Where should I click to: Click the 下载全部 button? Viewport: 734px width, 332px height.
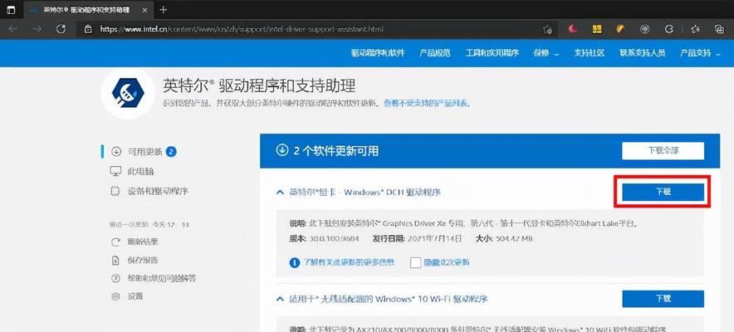pos(663,151)
